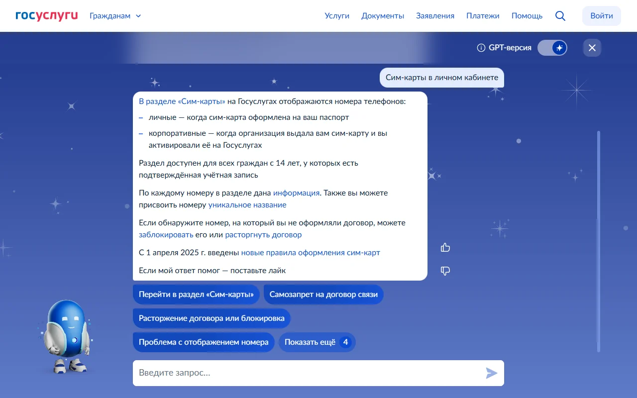Like the answer with thumbs up

click(445, 247)
